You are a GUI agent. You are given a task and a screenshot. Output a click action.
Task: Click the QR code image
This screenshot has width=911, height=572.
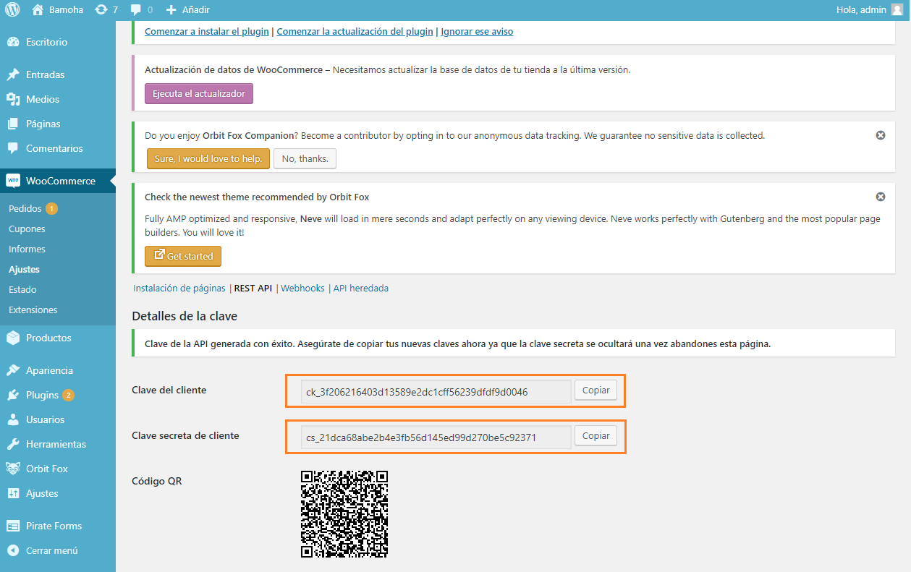pyautogui.click(x=344, y=513)
